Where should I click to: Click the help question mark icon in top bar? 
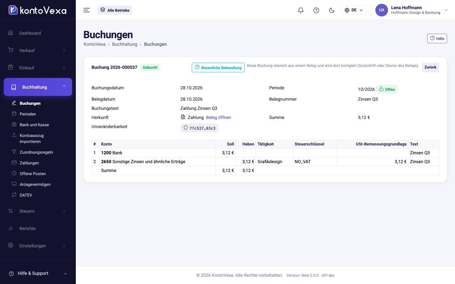click(316, 10)
